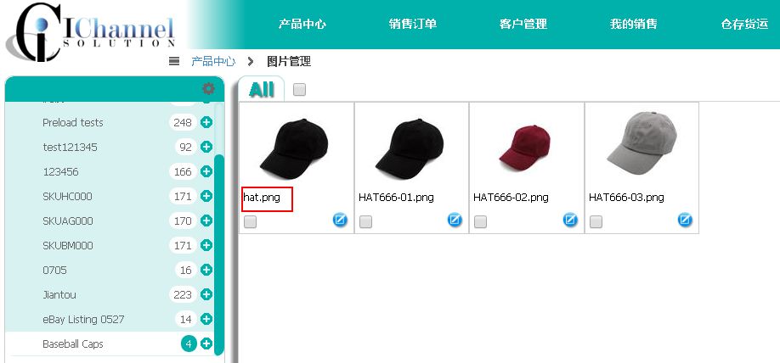Open edit icon for hat.png
This screenshot has height=363, width=780.
pos(340,220)
